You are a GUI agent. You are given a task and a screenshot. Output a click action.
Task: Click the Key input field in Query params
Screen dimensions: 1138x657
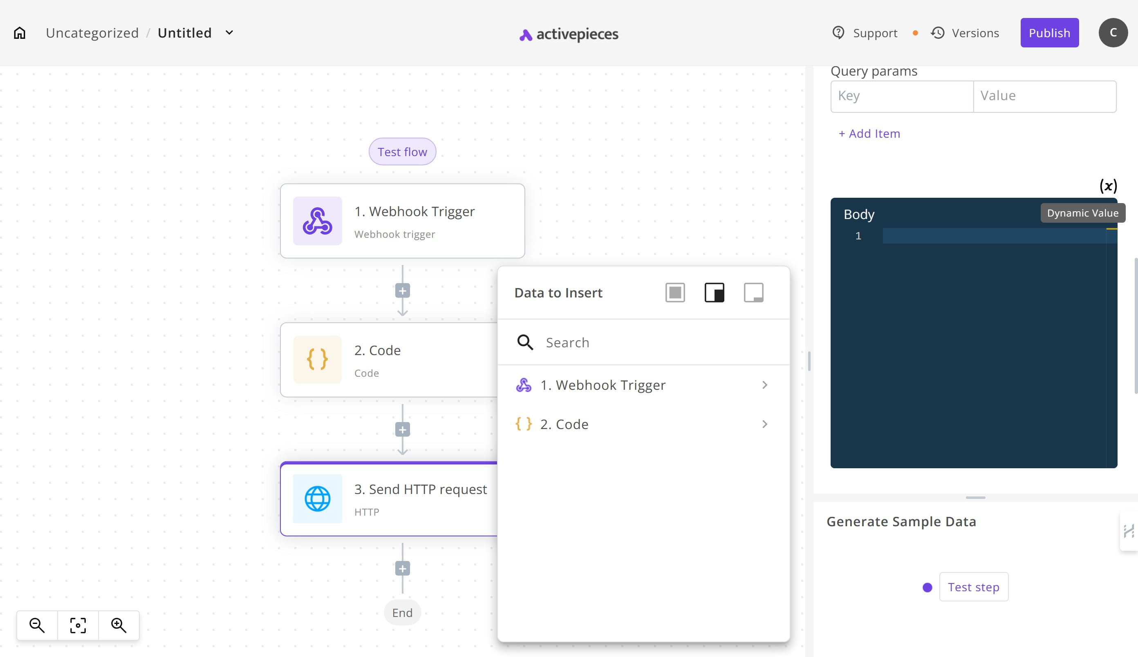(901, 96)
